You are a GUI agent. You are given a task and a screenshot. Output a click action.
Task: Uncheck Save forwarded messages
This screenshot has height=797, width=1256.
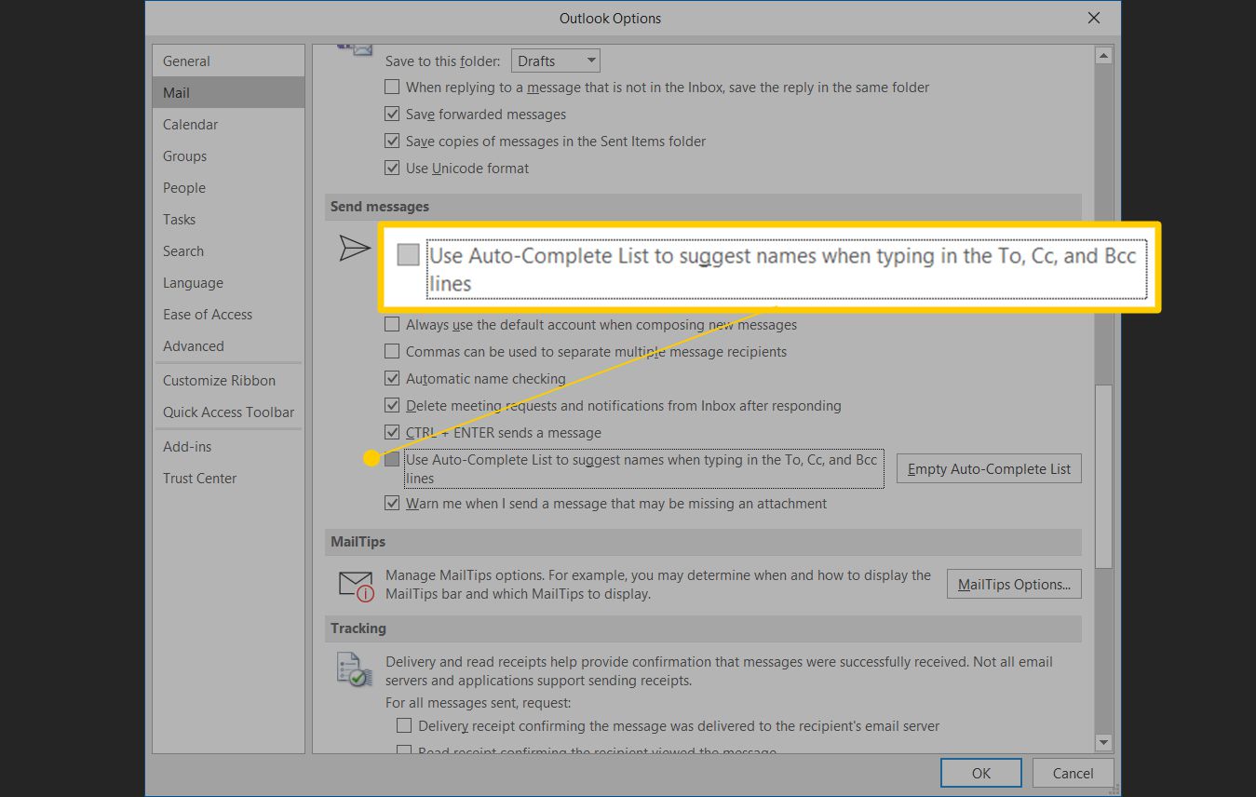[392, 115]
